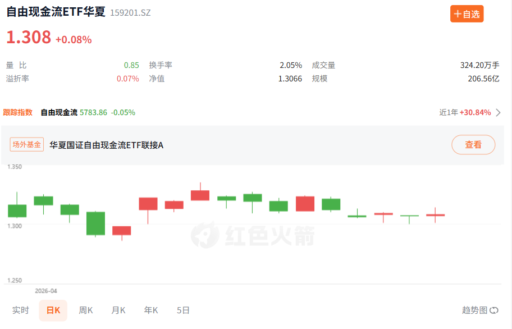The width and height of the screenshot is (512, 329).
Task: Open the 周K weekly chart tab
Action: 86,310
